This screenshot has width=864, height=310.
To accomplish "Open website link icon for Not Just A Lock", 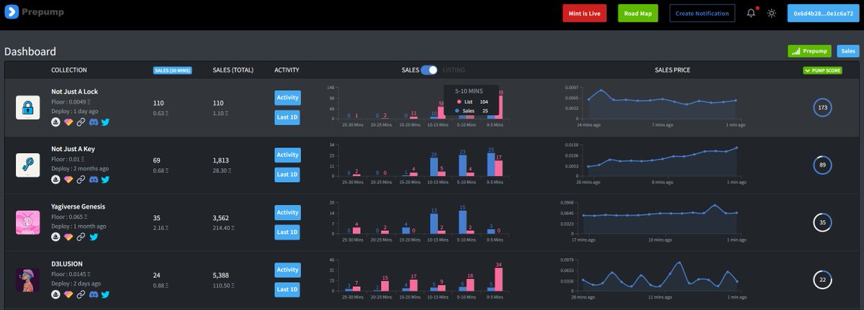I will tap(81, 122).
